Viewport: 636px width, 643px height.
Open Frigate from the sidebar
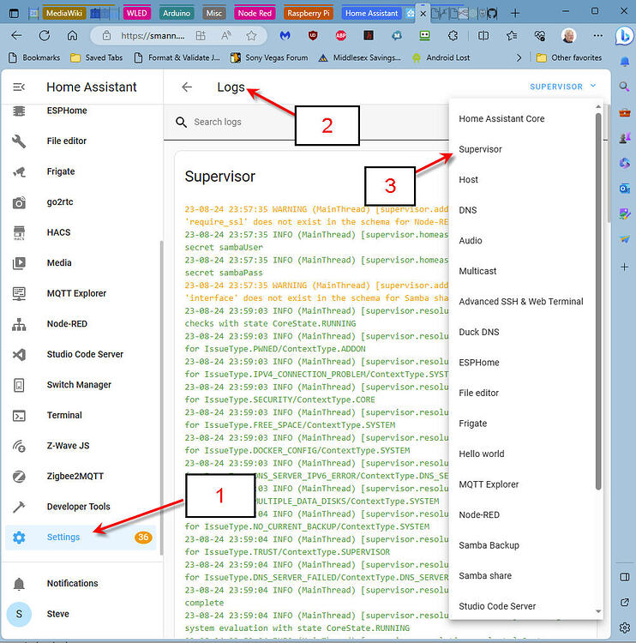[60, 171]
